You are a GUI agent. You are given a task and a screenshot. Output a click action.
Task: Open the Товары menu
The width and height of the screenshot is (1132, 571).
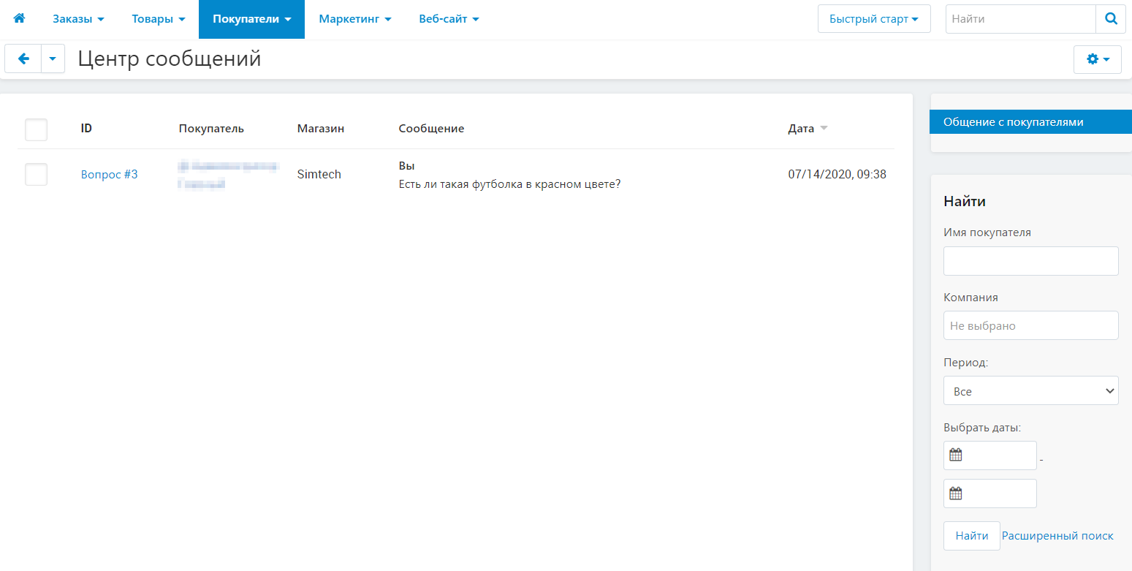point(158,19)
